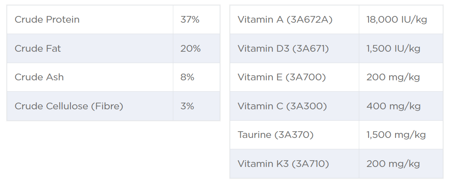Select the 3% fibre value
The height and width of the screenshot is (188, 452).
pyautogui.click(x=187, y=106)
